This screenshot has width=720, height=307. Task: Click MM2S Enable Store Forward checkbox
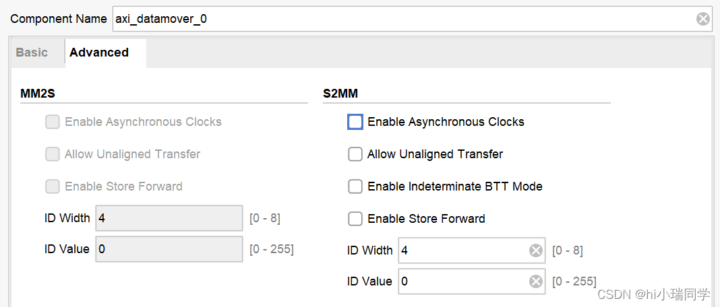click(53, 186)
